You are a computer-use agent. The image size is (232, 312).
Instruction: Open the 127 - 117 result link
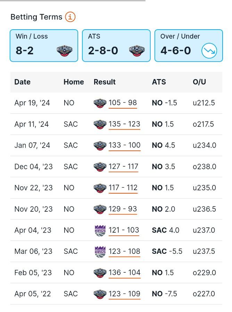coord(123,166)
